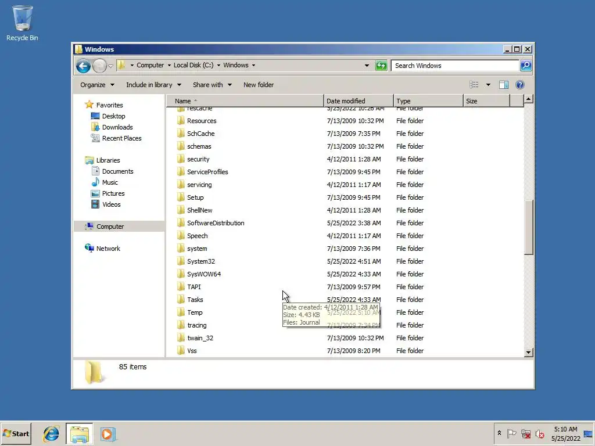
Task: Click the scroll down arrow of file list
Action: [528, 353]
